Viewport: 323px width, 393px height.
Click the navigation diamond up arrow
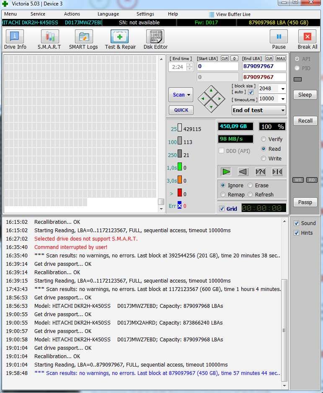[x=211, y=91]
